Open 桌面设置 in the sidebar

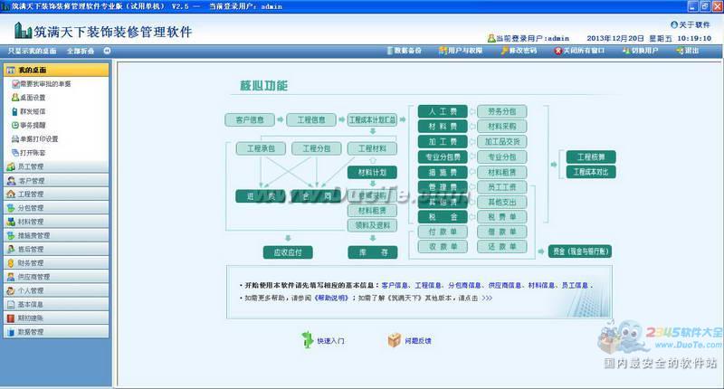tap(29, 98)
